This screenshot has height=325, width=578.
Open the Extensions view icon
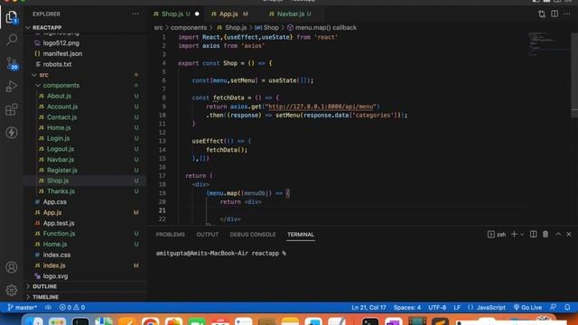click(12, 109)
